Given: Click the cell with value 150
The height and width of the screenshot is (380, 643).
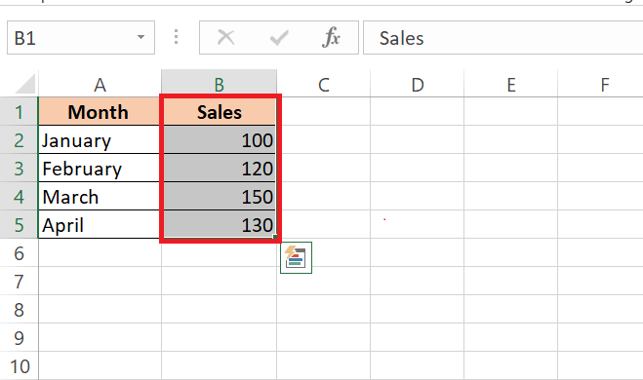Looking at the screenshot, I should click(219, 197).
